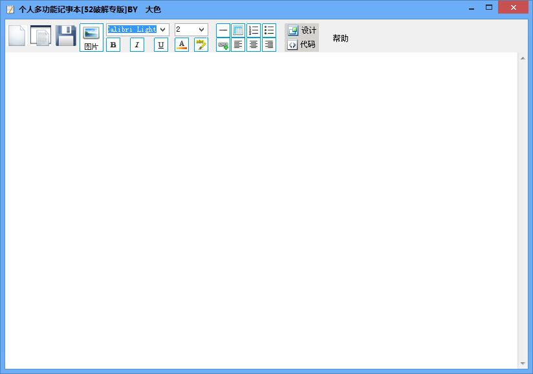Image resolution: width=533 pixels, height=374 pixels.
Task: Align text to the left
Action: point(238,45)
